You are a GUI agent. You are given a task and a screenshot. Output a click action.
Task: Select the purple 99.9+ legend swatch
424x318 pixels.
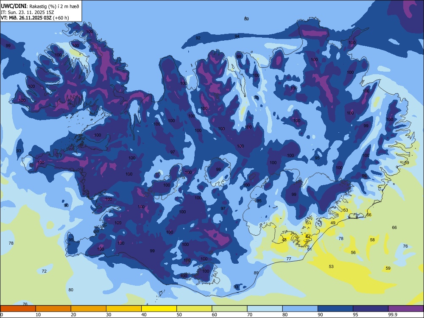click(x=406, y=309)
